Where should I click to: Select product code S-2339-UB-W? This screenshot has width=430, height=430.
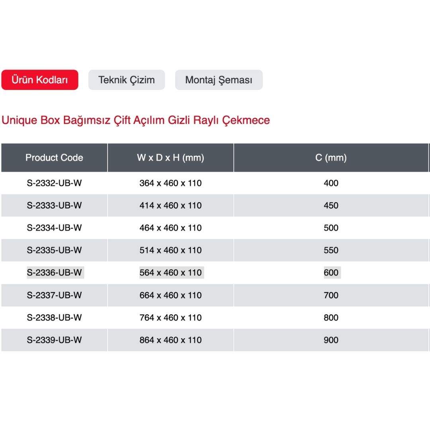coord(54,340)
